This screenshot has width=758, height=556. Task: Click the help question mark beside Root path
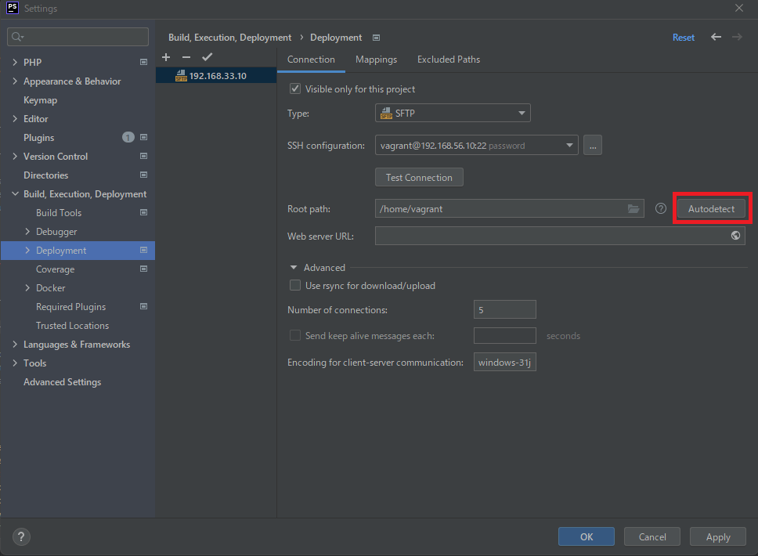point(660,209)
